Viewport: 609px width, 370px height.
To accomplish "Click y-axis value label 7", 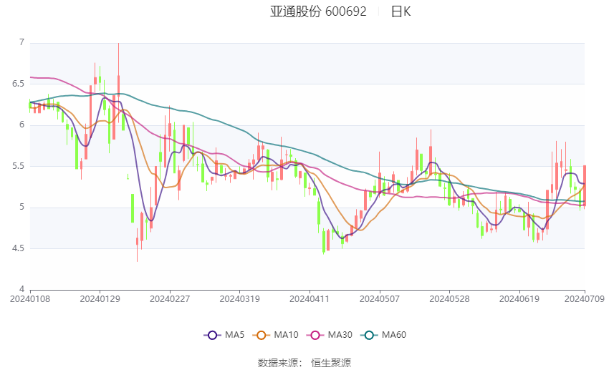I will coord(21,42).
